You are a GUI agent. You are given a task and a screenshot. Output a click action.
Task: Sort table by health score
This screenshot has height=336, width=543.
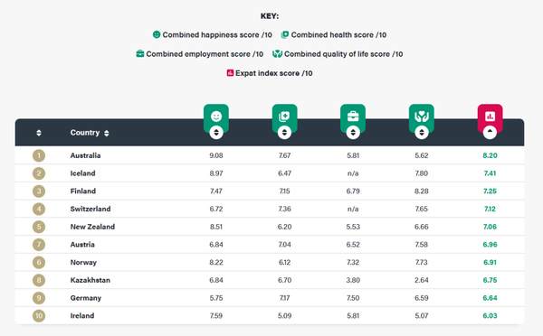pyautogui.click(x=284, y=133)
